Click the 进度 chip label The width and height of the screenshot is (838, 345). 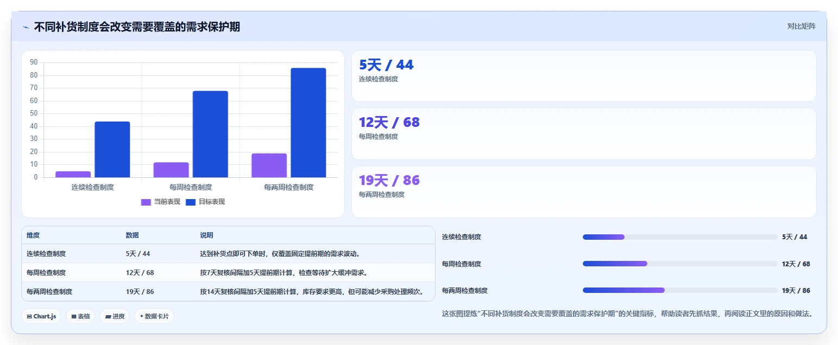[x=118, y=316]
